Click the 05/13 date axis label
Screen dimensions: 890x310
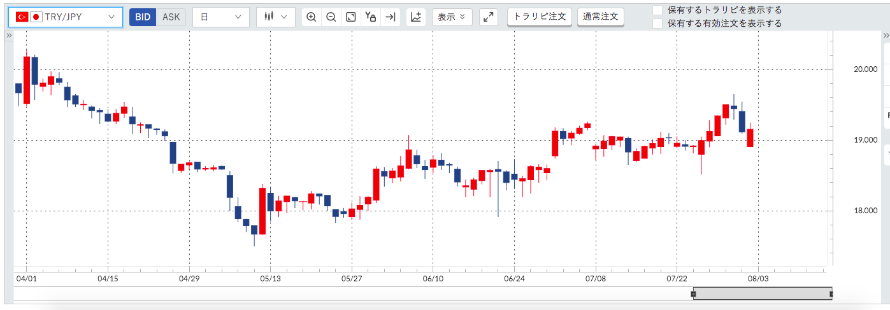tap(270, 278)
